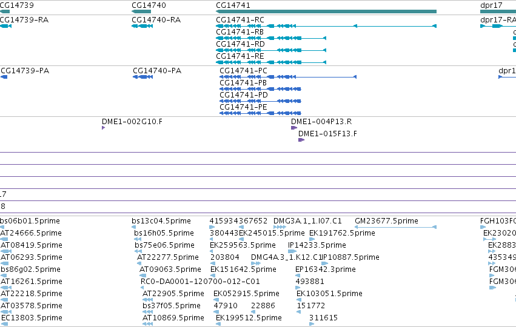
Task: Click the EK103051.5prime EST label
Action: pos(329,294)
